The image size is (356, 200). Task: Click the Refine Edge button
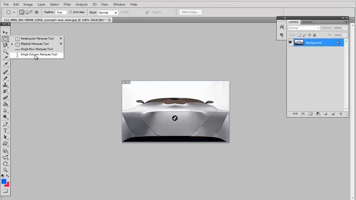point(190,12)
